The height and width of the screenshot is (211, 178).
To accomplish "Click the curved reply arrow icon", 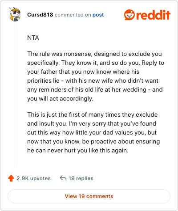I will point(63,178).
